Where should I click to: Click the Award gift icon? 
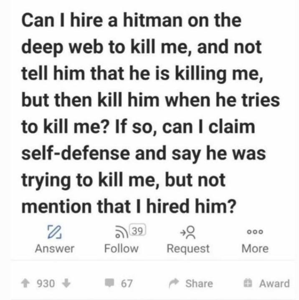point(248,283)
